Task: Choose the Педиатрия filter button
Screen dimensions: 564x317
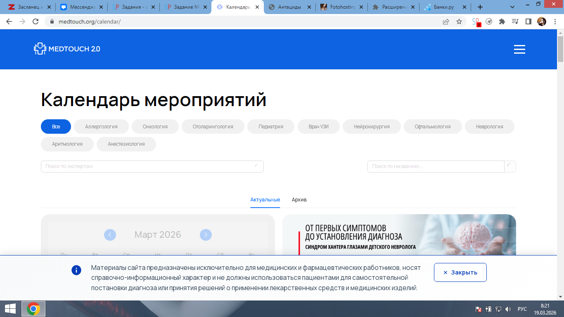Action: pos(270,127)
